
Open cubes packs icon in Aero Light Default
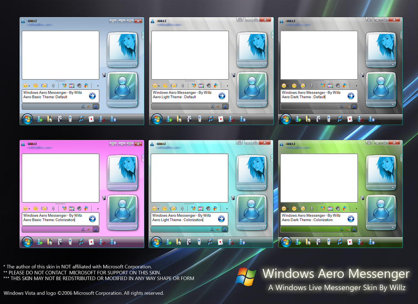pos(216,86)
